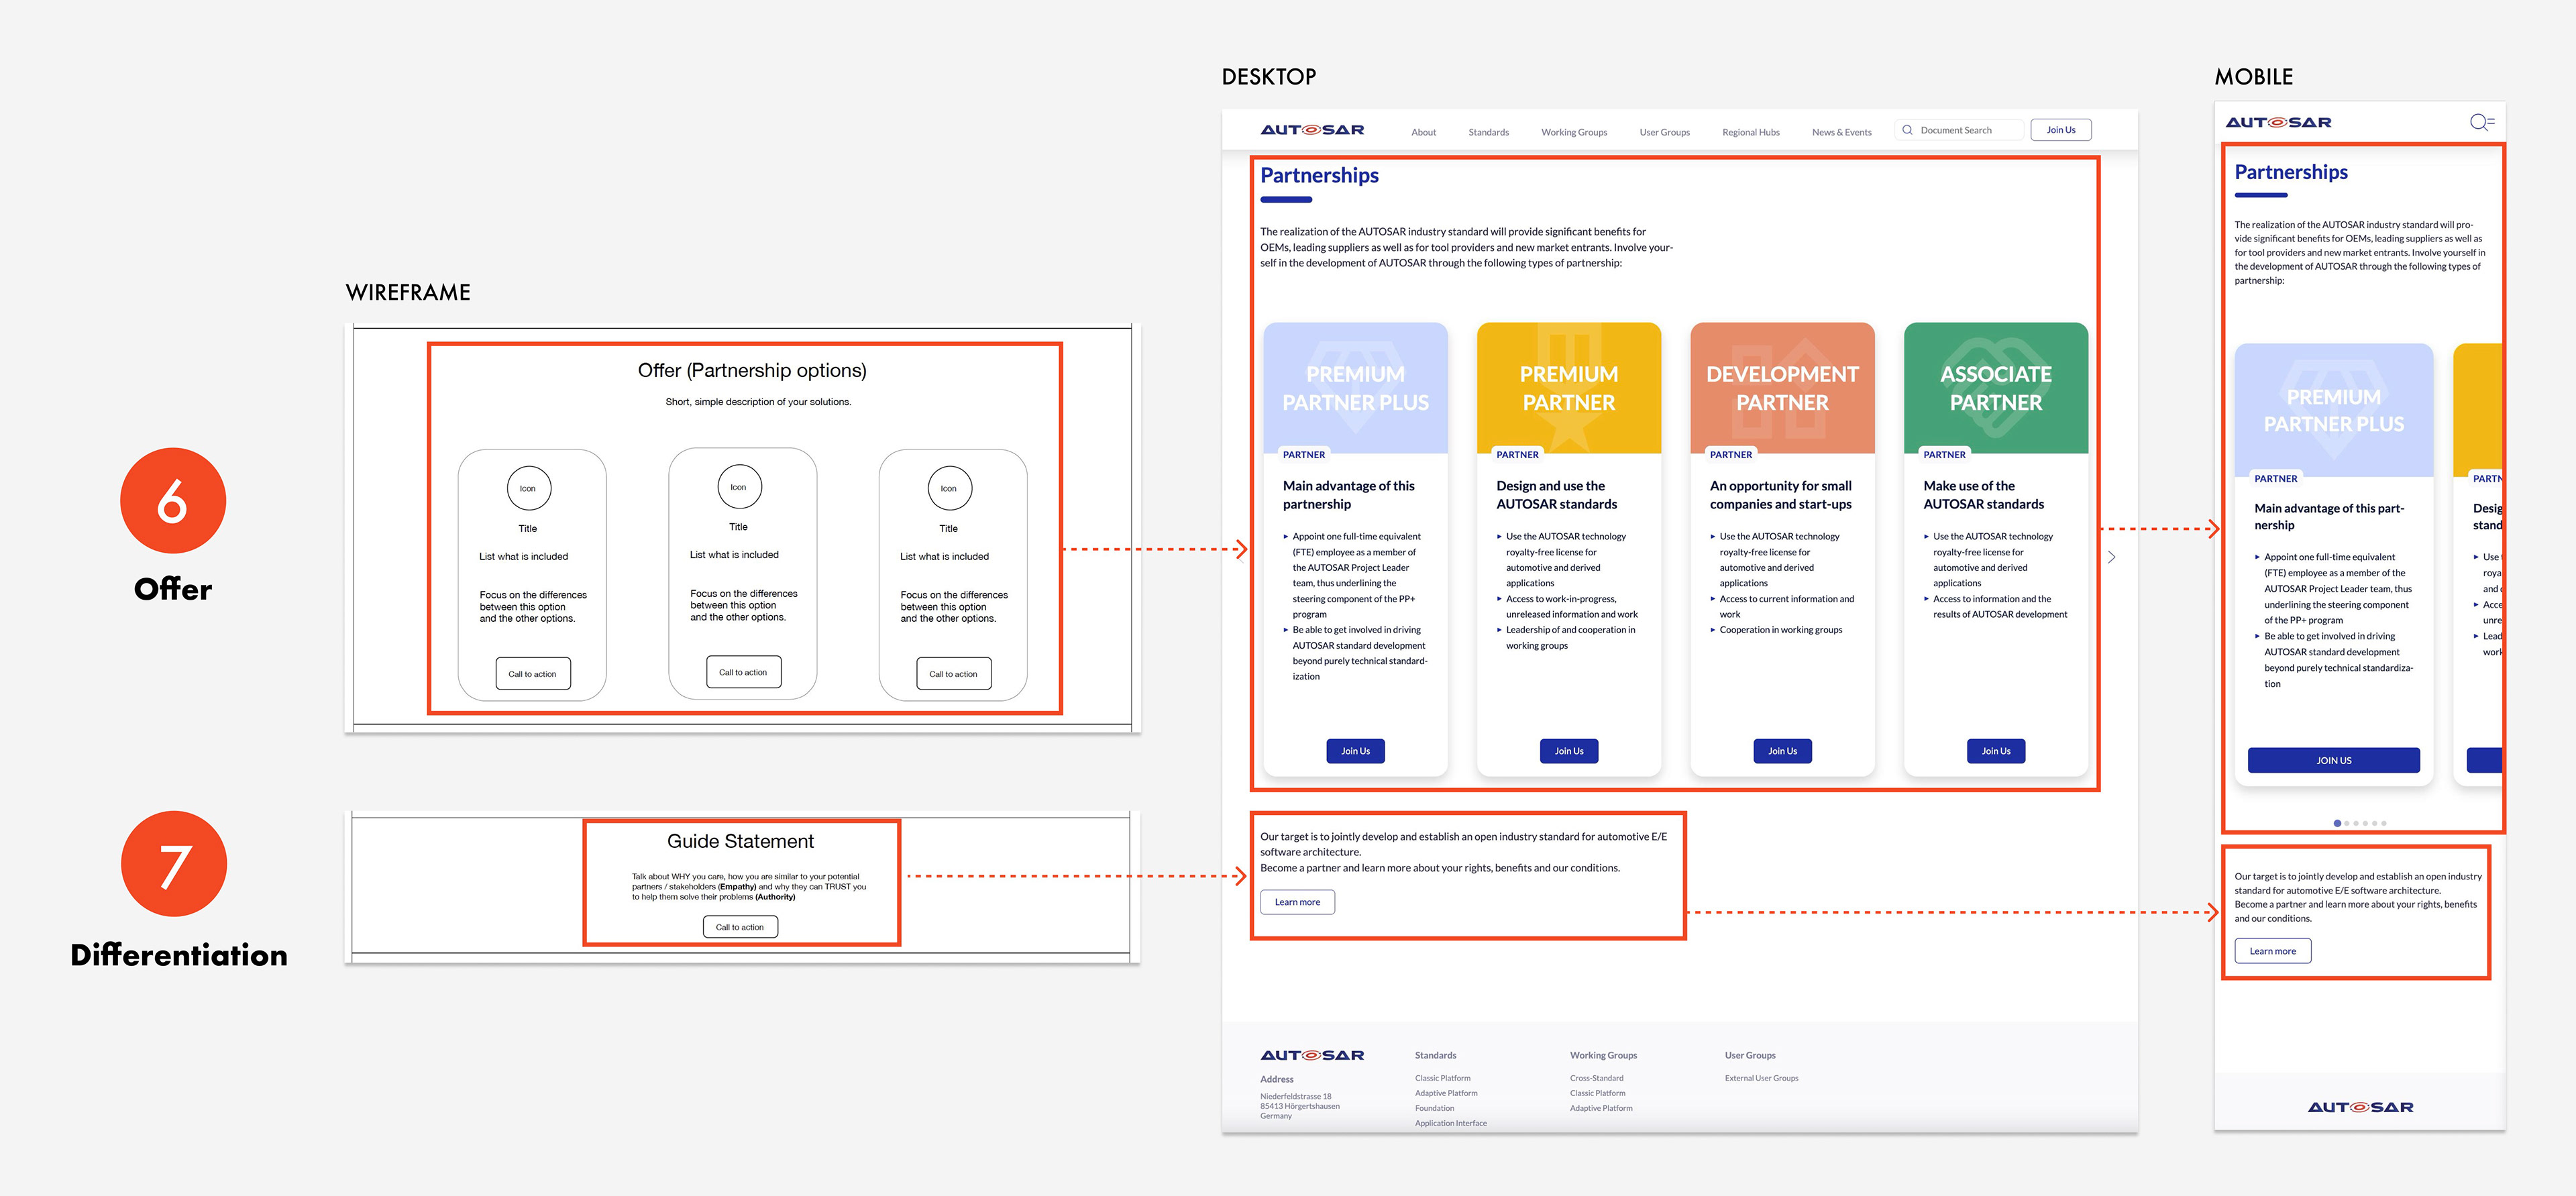Open the Regional Hubs menu item

click(x=1750, y=132)
